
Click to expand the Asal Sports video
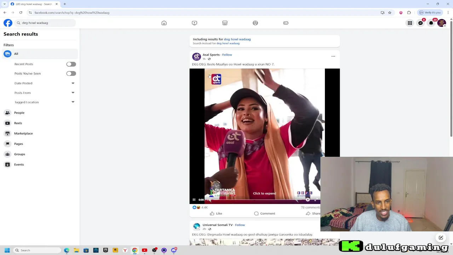point(264,193)
